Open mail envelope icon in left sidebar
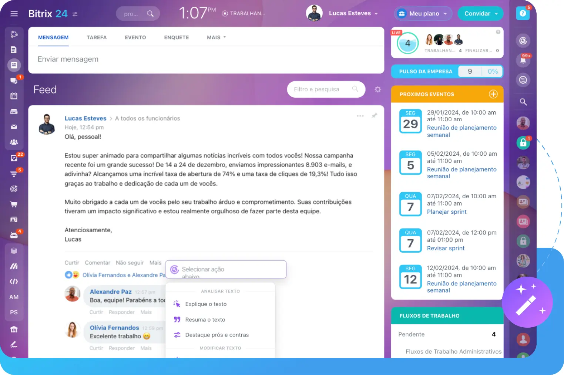Image resolution: width=564 pixels, height=375 pixels. click(14, 127)
